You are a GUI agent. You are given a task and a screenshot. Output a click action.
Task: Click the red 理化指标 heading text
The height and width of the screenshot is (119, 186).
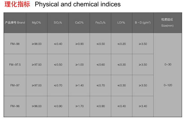pyautogui.click(x=17, y=4)
